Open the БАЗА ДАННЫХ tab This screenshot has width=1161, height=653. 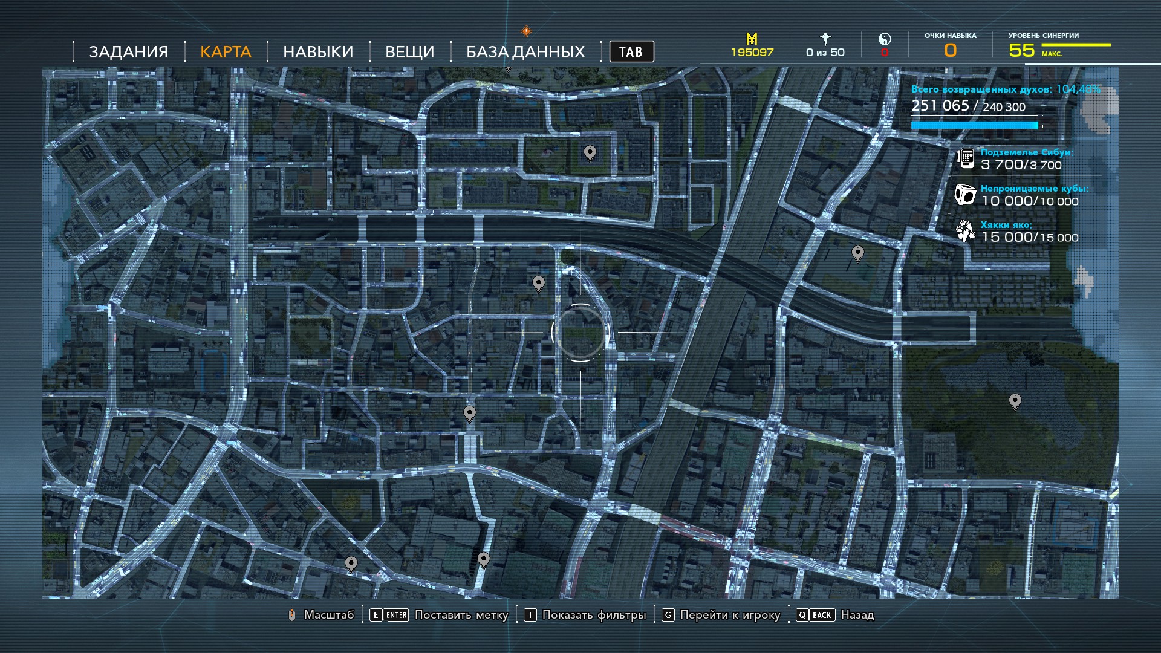coord(525,52)
